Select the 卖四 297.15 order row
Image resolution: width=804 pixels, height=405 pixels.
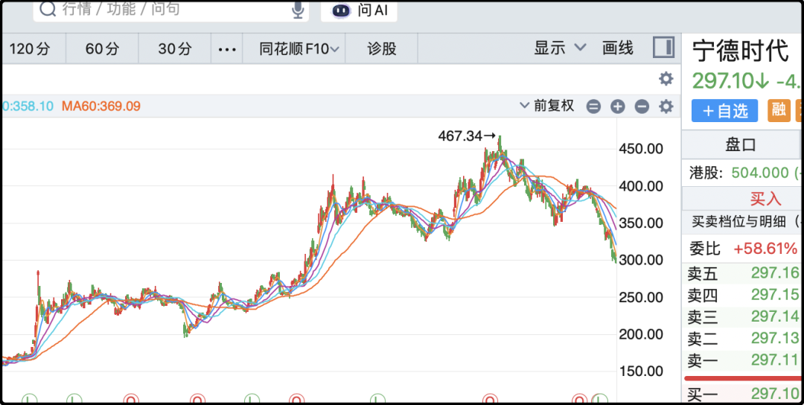pos(744,296)
